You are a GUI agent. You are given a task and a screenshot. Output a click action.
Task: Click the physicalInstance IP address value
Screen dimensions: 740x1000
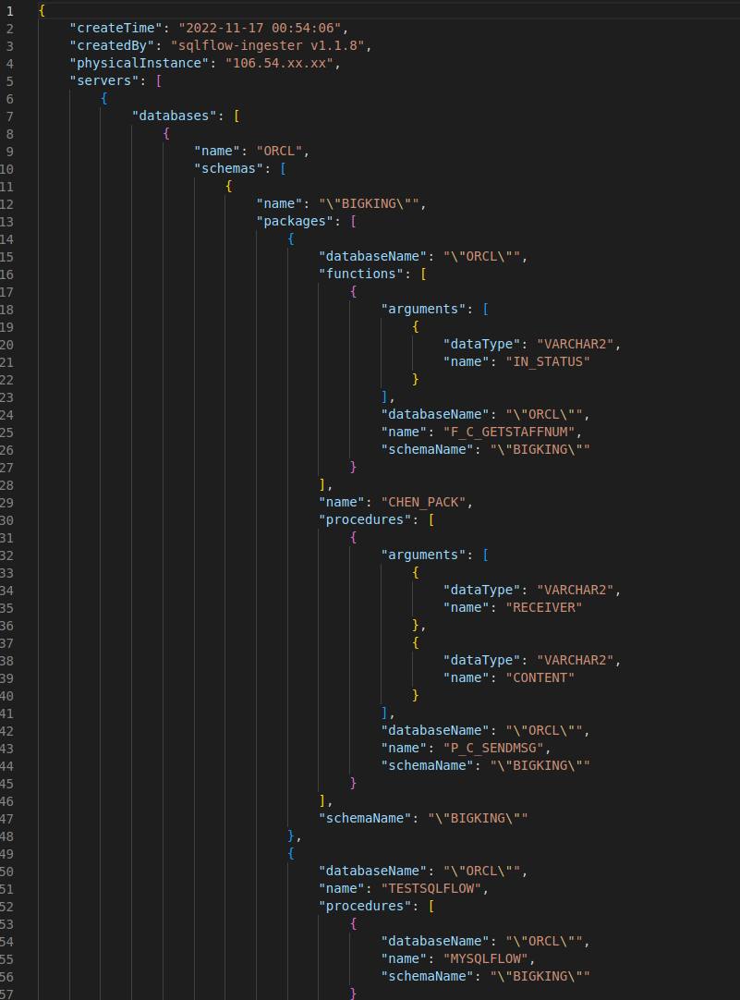tap(296, 63)
